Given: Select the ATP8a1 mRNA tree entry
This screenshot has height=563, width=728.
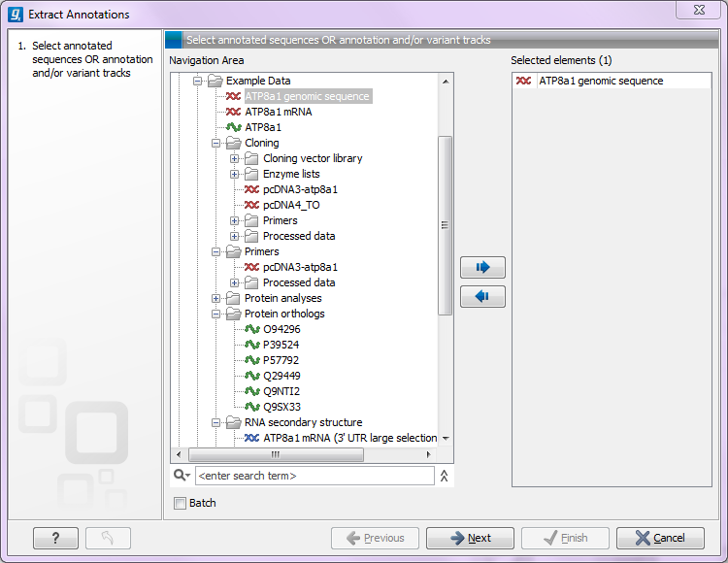Looking at the screenshot, I should point(279,112).
